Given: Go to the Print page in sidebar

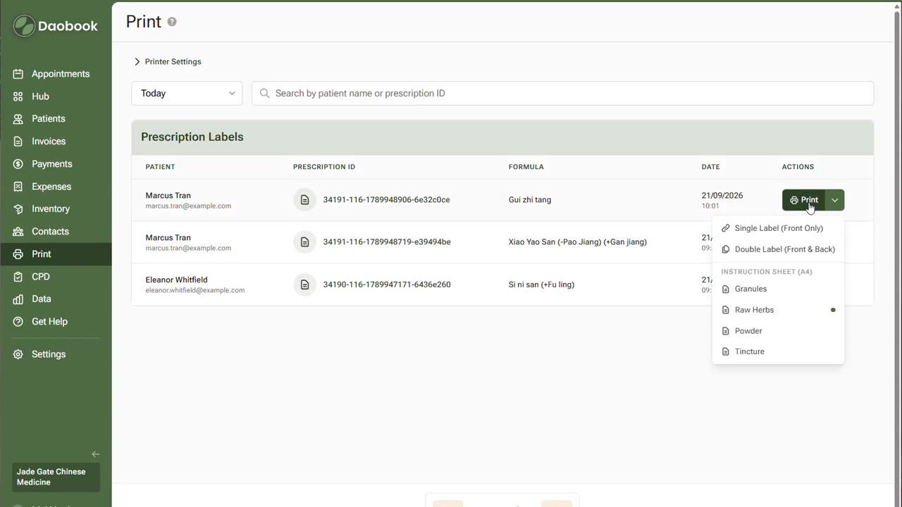Looking at the screenshot, I should tap(56, 254).
